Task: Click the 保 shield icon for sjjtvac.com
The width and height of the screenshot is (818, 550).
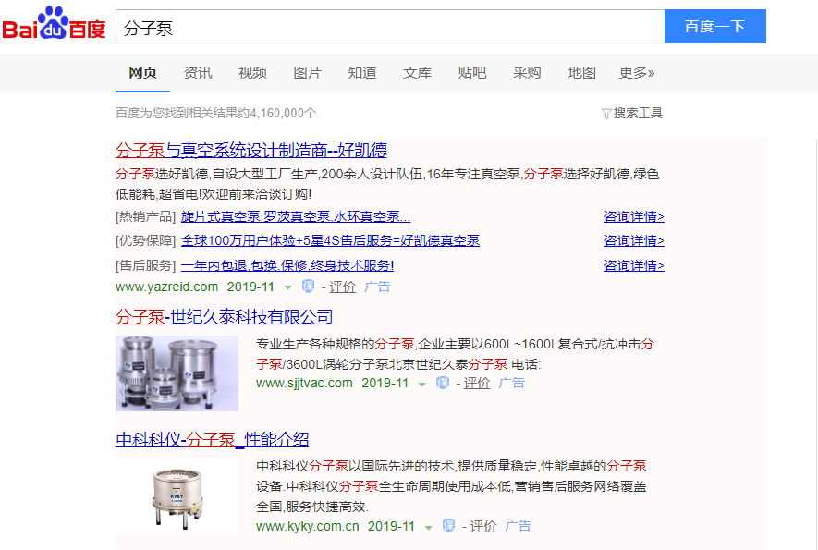Action: point(443,383)
